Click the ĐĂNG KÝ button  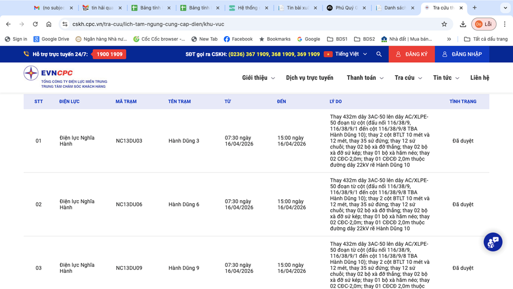click(x=411, y=54)
